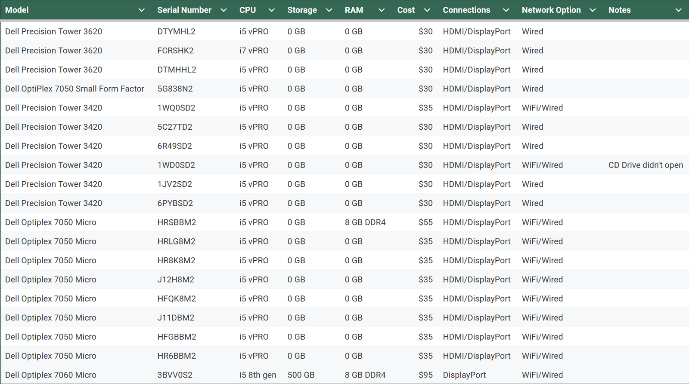The width and height of the screenshot is (689, 384).
Task: Select serial number 3BVV0S2
Action: tap(175, 375)
